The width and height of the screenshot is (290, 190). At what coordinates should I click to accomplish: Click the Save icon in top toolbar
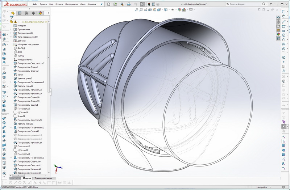point(122,4)
